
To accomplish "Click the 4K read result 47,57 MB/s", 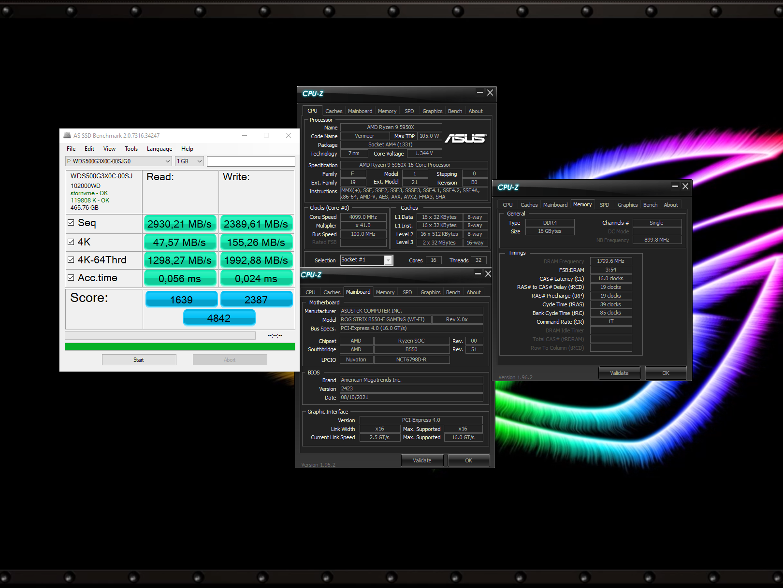I will [180, 242].
